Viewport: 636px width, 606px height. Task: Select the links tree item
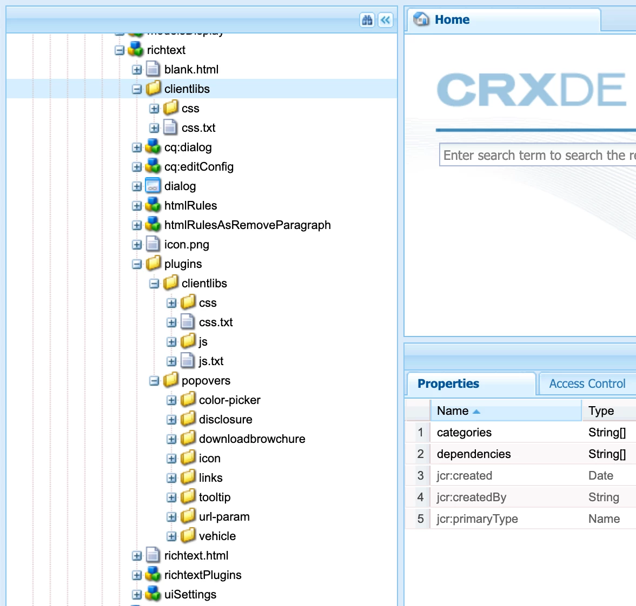[x=210, y=477]
